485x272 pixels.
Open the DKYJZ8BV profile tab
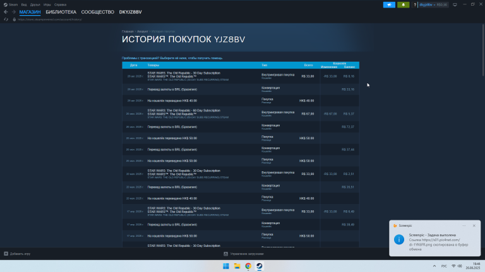pos(130,12)
